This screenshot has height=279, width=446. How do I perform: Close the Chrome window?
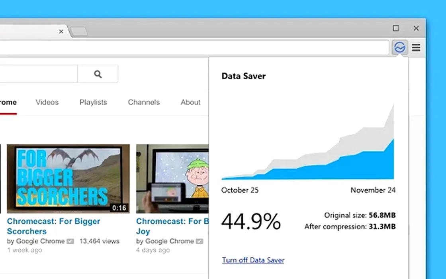416,28
